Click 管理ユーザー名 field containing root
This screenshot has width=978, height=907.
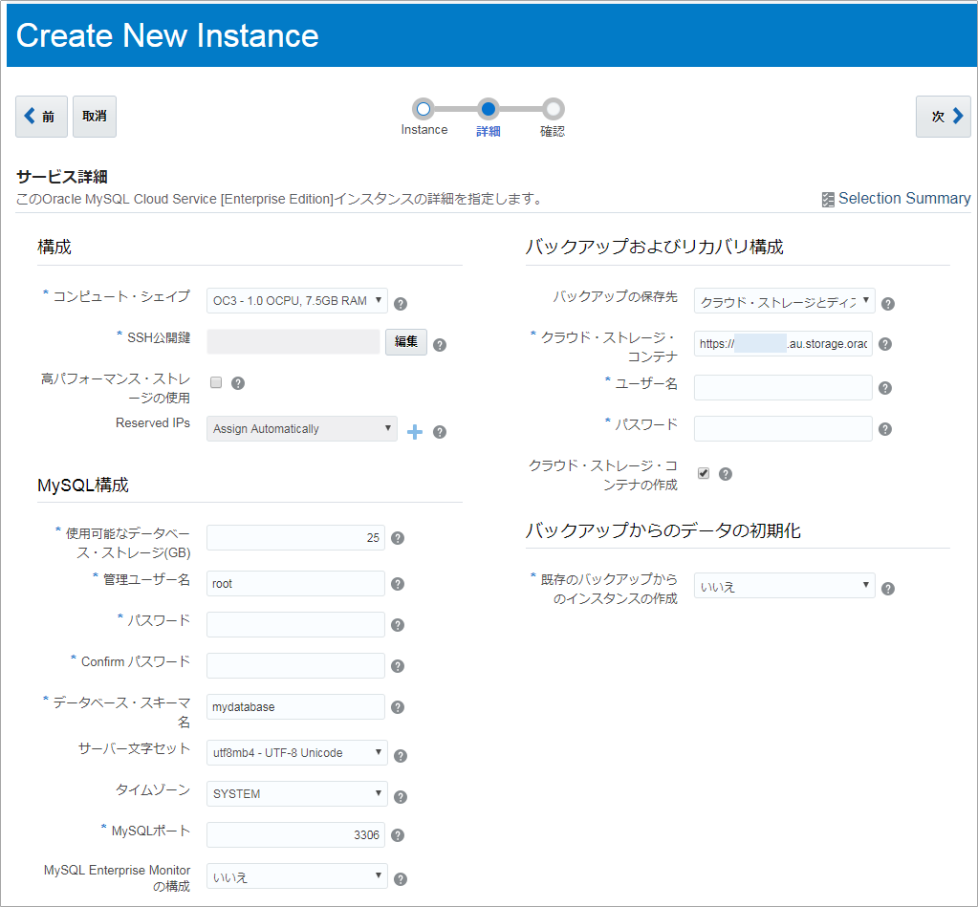pyautogui.click(x=295, y=583)
